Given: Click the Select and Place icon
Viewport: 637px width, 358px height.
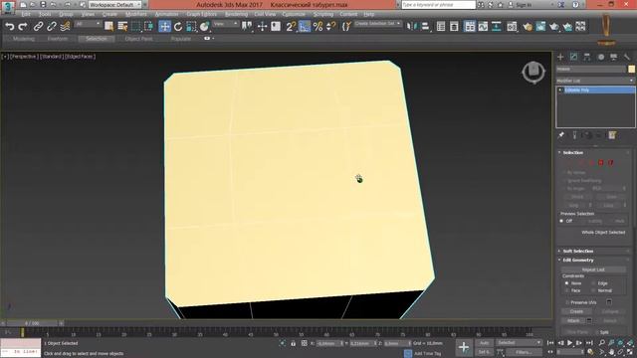Looking at the screenshot, I should tap(204, 27).
